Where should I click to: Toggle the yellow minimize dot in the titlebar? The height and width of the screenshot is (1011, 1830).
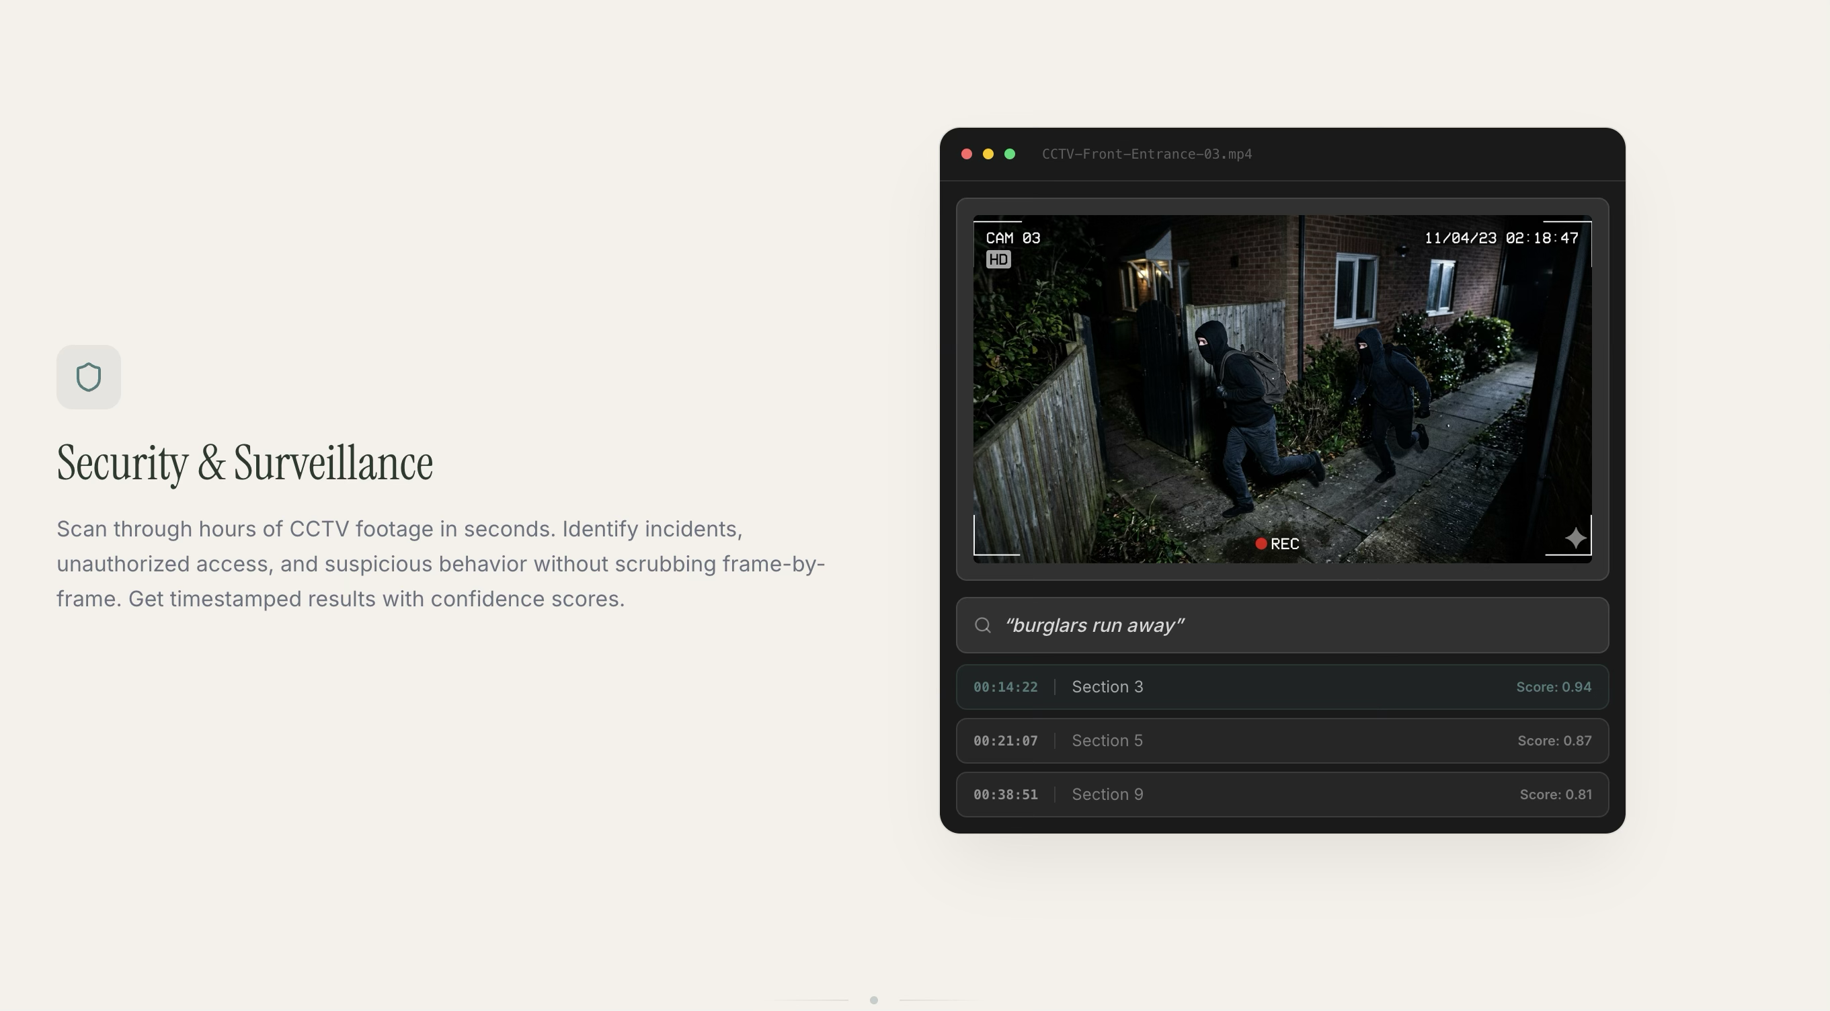pyautogui.click(x=988, y=153)
